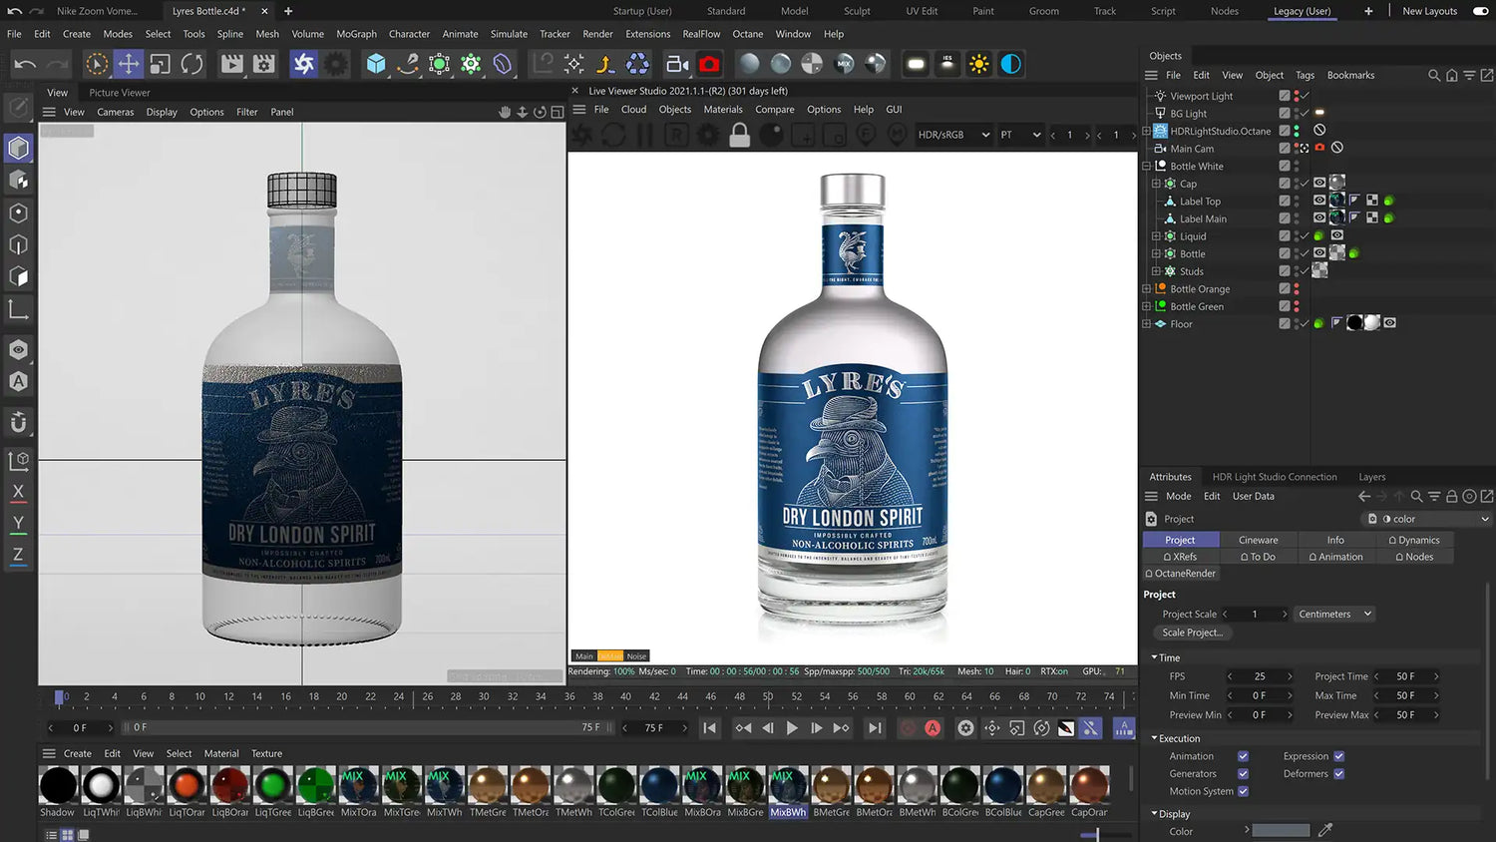Click the Camera object icon in toolbar
The width and height of the screenshot is (1496, 842).
677,64
